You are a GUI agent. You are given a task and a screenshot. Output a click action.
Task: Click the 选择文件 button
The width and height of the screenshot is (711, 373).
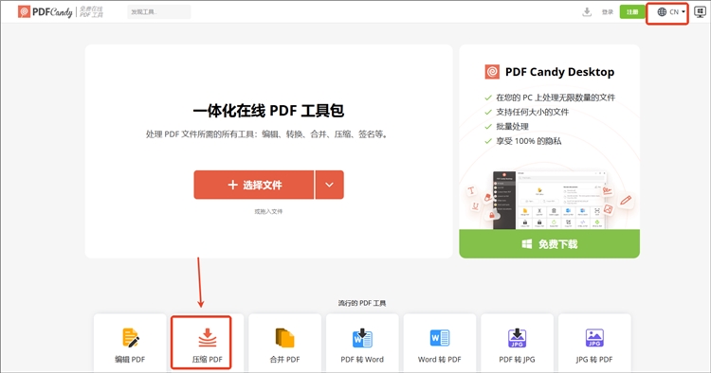point(253,185)
